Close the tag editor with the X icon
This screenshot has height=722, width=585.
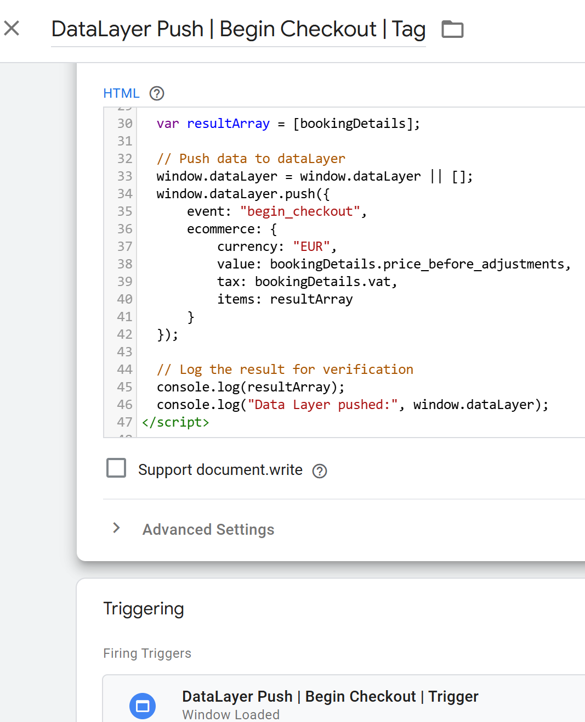[12, 28]
